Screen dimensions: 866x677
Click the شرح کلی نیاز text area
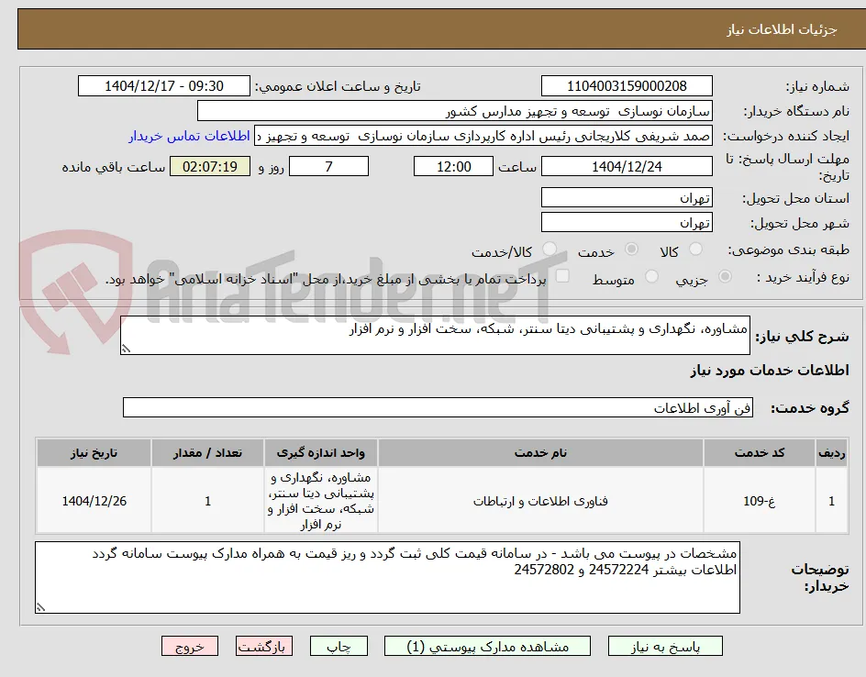coord(435,335)
